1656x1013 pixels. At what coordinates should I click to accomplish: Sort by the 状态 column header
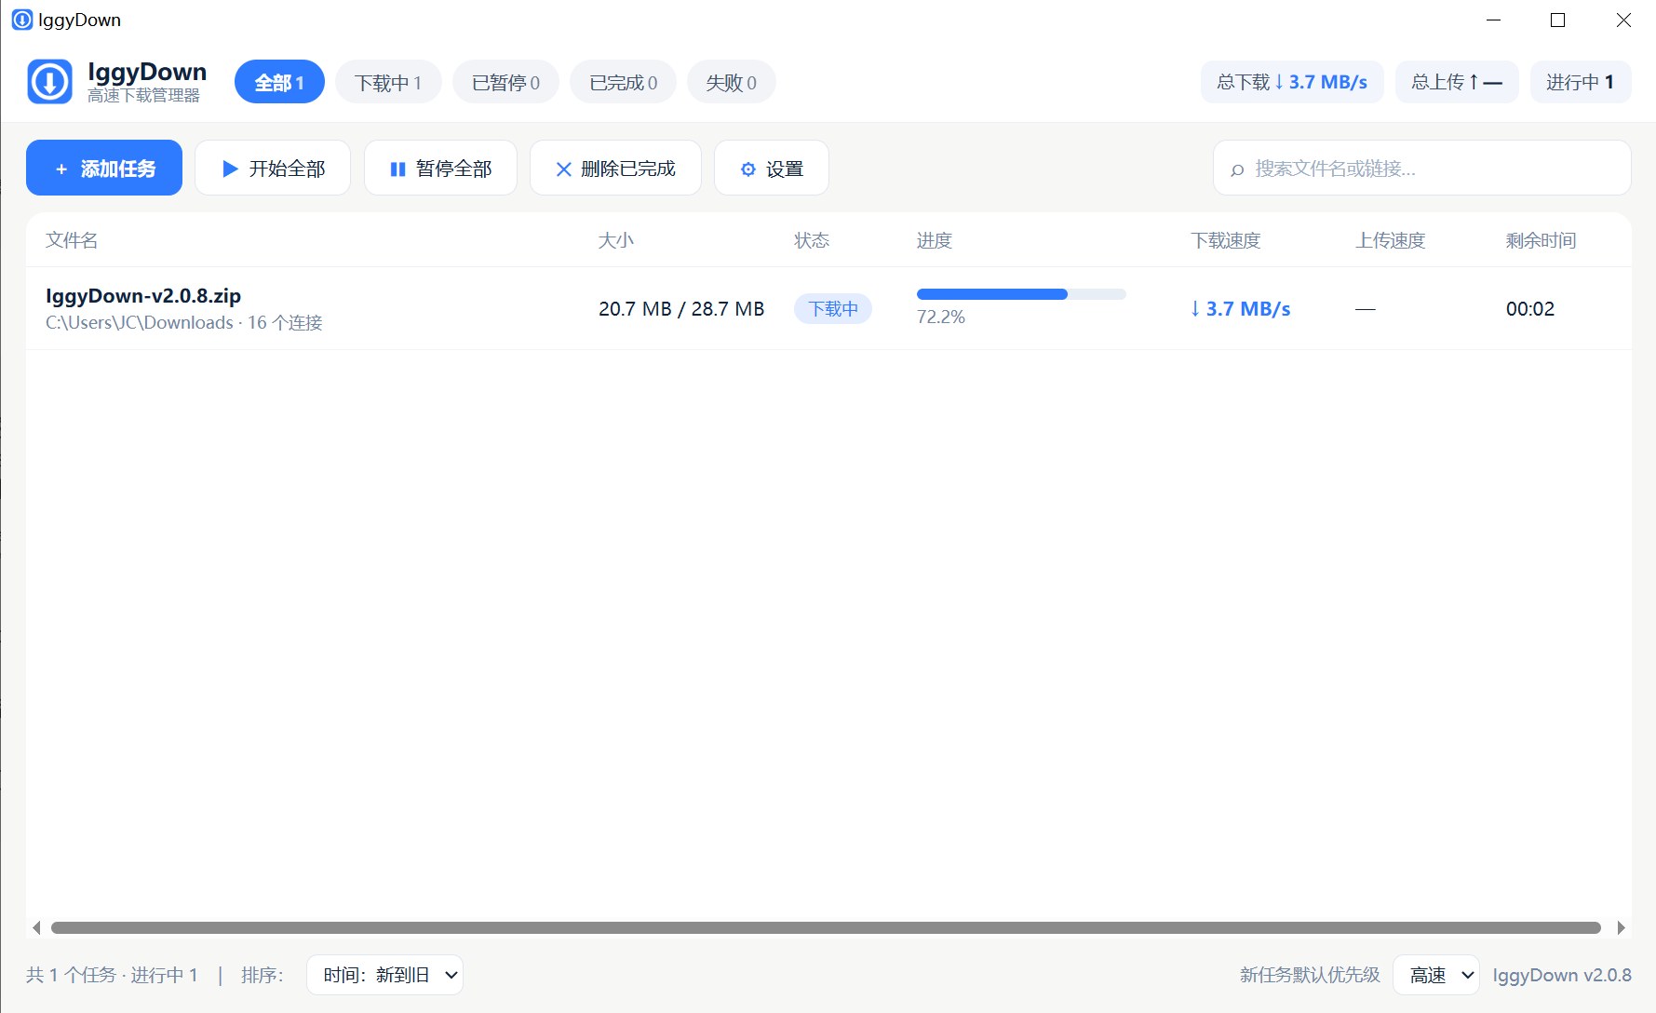point(812,240)
